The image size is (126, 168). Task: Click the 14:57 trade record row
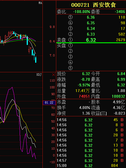coord(91,160)
